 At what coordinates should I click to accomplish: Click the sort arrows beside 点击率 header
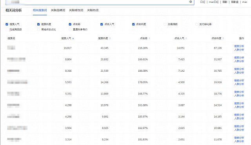point(149,38)
